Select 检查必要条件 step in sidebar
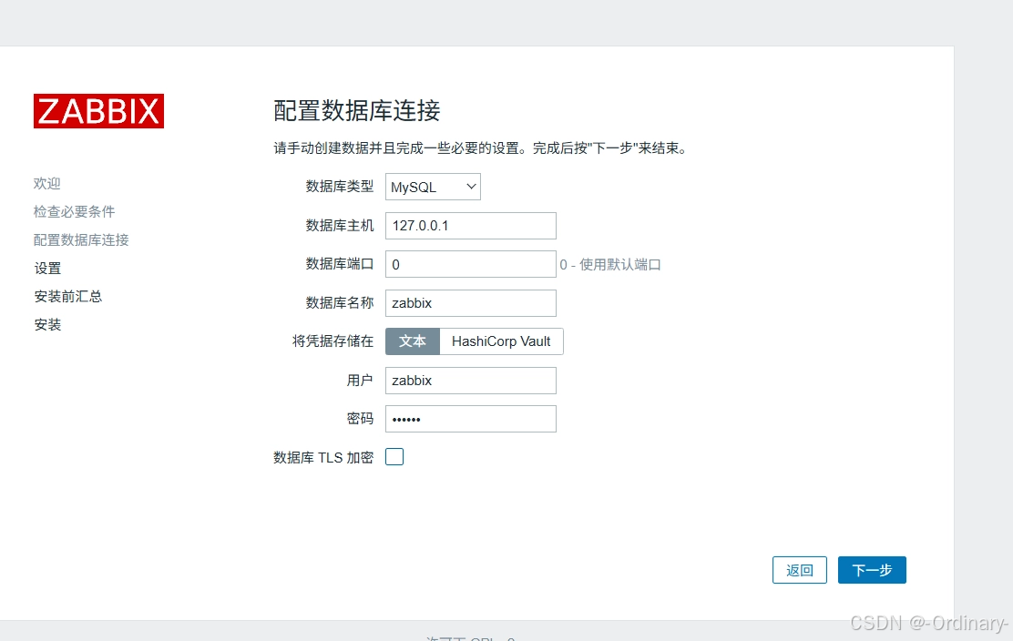 tap(75, 212)
